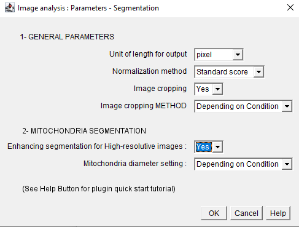Open the Unit of length dropdown arrow

tap(238, 55)
